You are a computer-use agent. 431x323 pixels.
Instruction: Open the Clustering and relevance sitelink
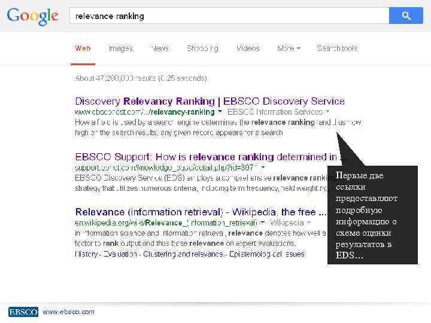click(x=183, y=254)
